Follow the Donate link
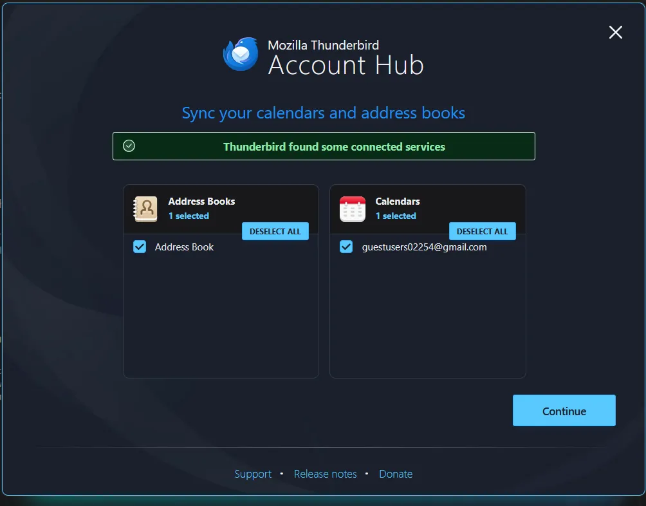646x506 pixels. coord(396,474)
